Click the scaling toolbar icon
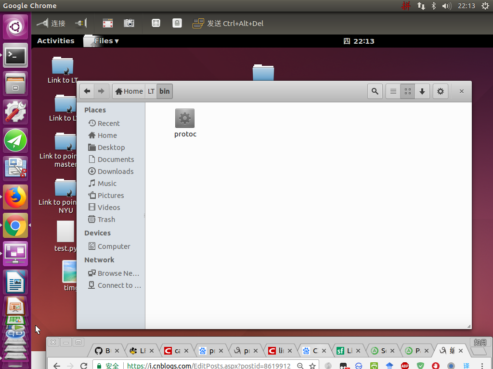Viewport: 493px width, 369px height. pyautogui.click(x=156, y=23)
